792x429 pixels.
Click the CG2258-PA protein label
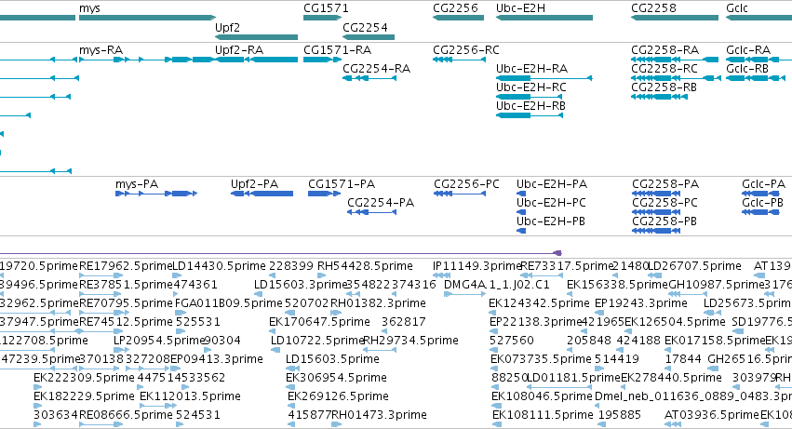coord(665,184)
